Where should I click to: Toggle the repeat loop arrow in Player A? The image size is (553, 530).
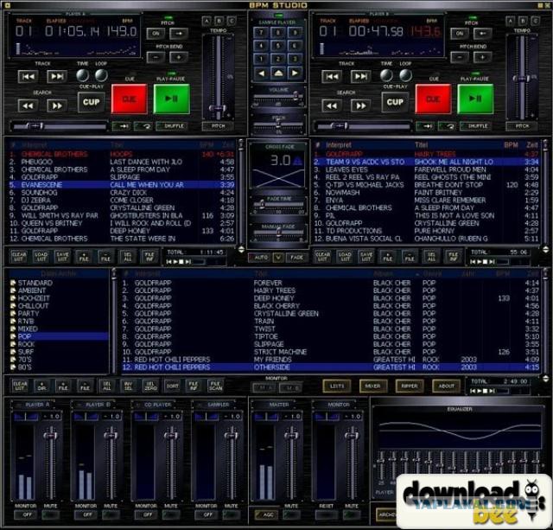coord(143,126)
